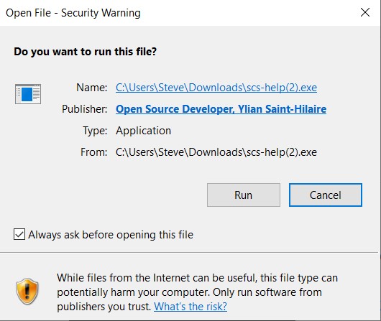Image resolution: width=381 pixels, height=321 pixels.
Task: Click the From file path text
Action: pos(216,152)
